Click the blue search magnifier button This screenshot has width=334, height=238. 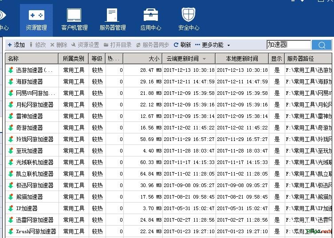(322, 45)
